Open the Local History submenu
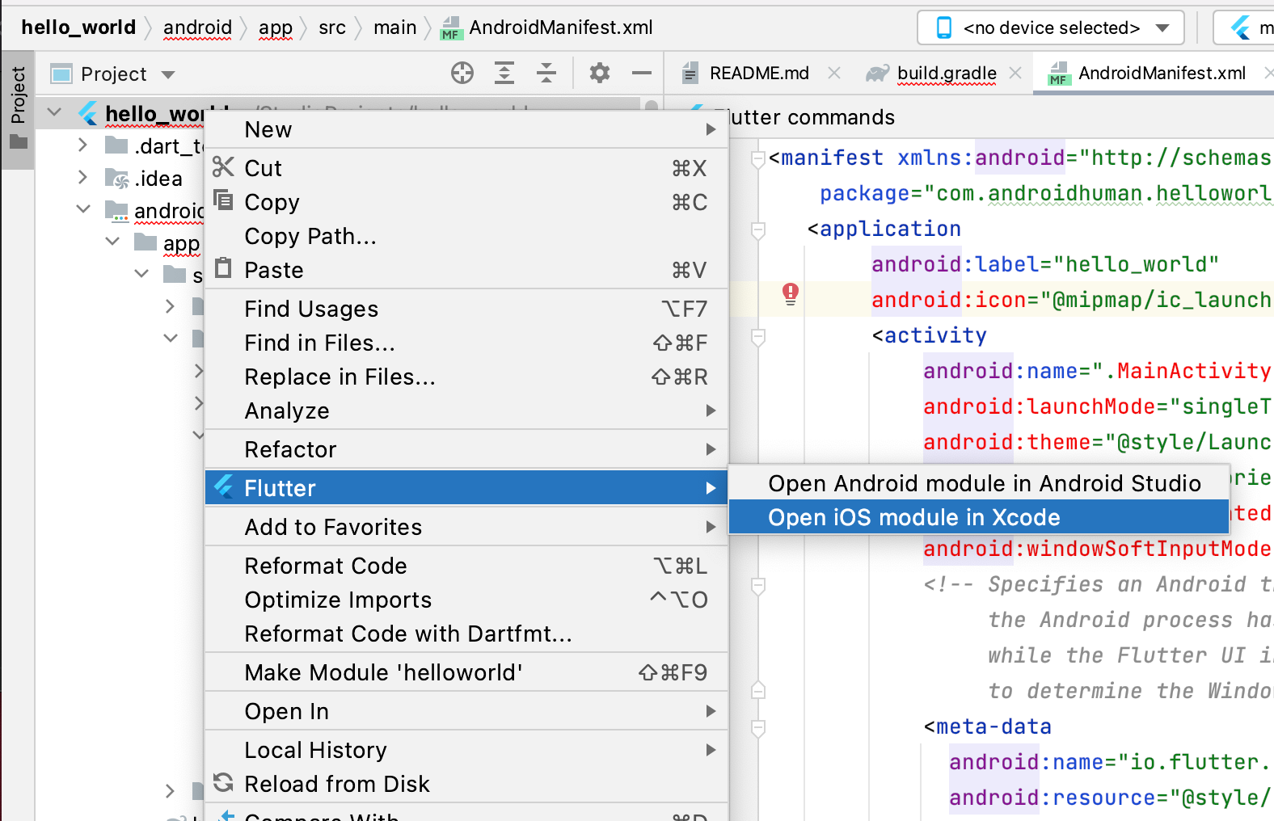 point(466,750)
